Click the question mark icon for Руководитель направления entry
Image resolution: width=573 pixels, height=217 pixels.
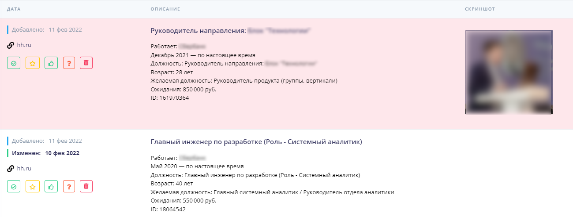pos(69,63)
